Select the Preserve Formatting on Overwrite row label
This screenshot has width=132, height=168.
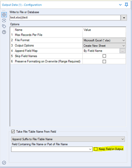(48, 61)
